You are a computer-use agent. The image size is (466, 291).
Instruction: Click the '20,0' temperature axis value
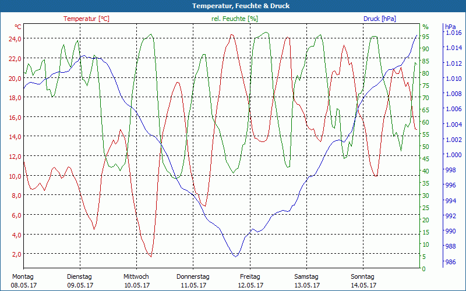coord(15,78)
